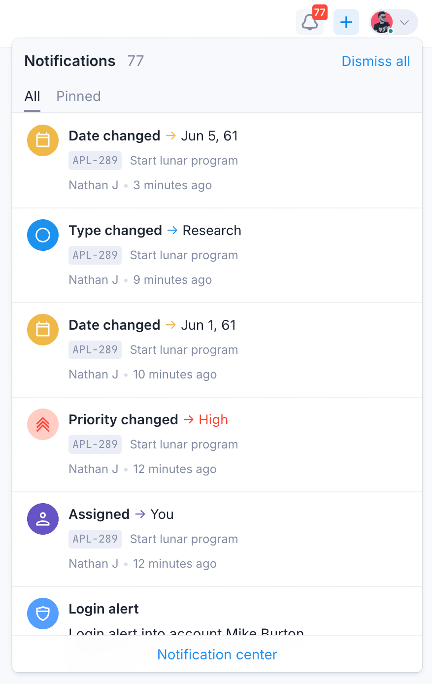Select the blue circle Type changed icon
This screenshot has width=432, height=684.
click(42, 235)
